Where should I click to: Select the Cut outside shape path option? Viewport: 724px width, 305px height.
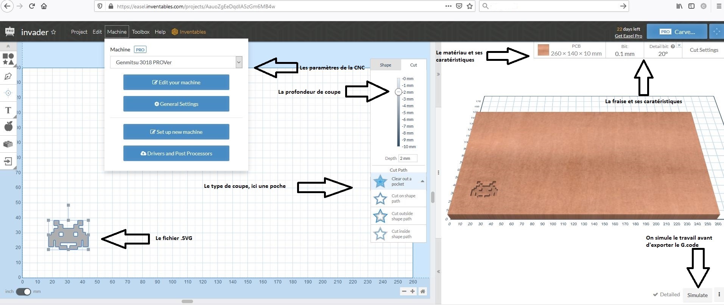pyautogui.click(x=398, y=216)
